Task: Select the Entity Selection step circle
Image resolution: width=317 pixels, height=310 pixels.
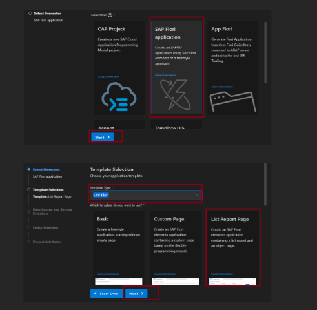Action: [x=29, y=227]
